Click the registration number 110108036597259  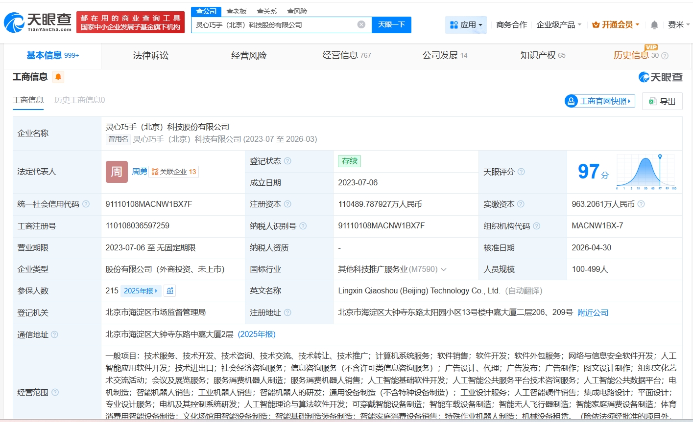tap(138, 226)
